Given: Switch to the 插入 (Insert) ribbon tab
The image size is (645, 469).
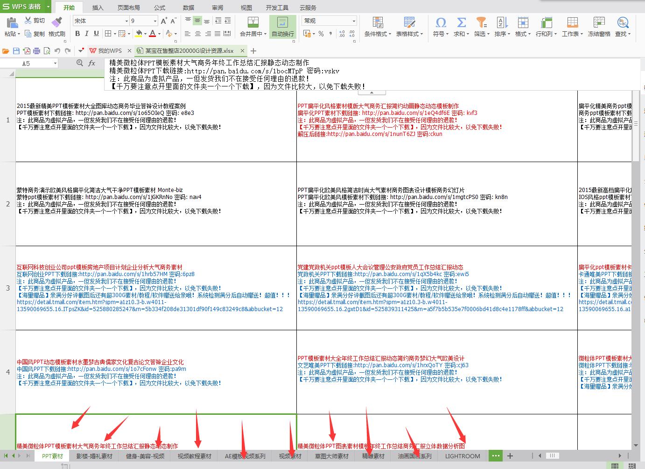Looking at the screenshot, I should [98, 7].
